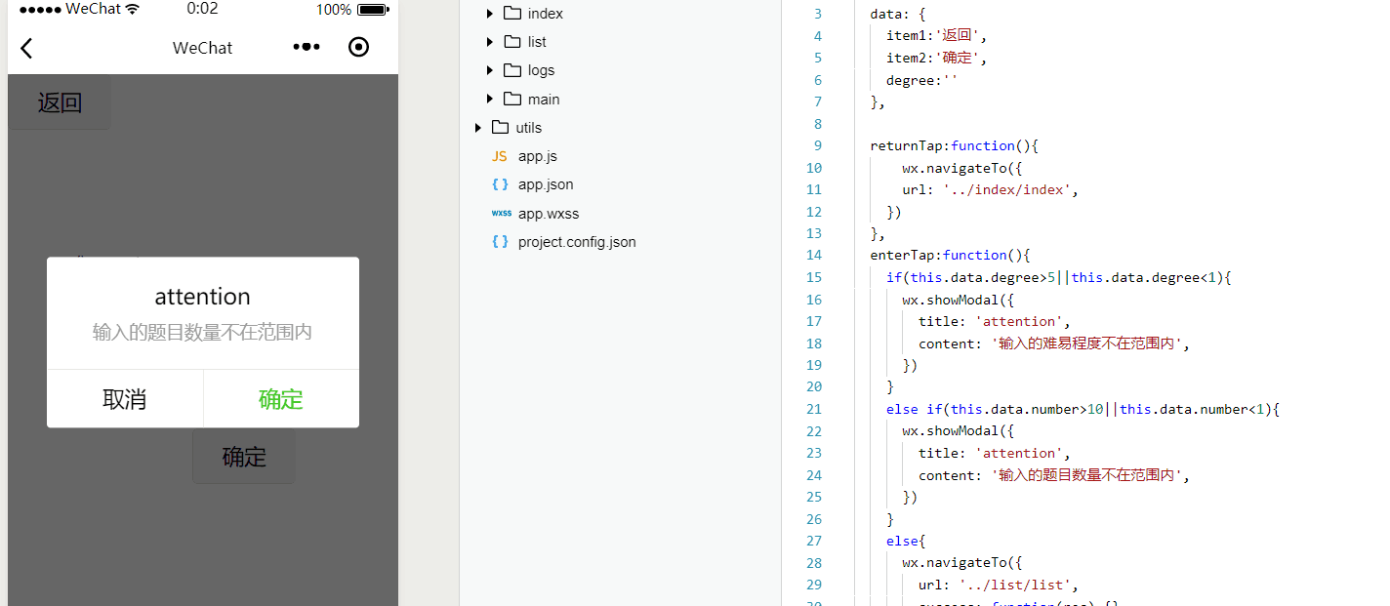Select the utils folder label
Screen dimensions: 1390x606
click(528, 128)
